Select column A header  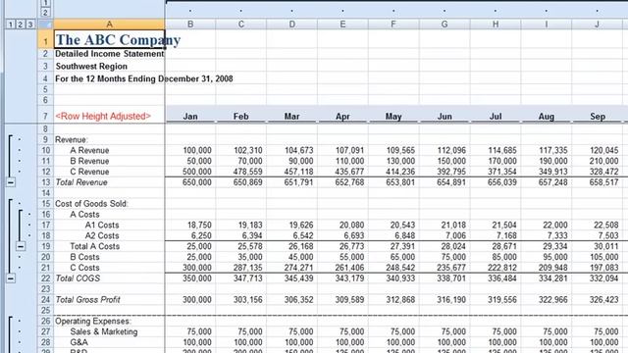tap(109, 25)
